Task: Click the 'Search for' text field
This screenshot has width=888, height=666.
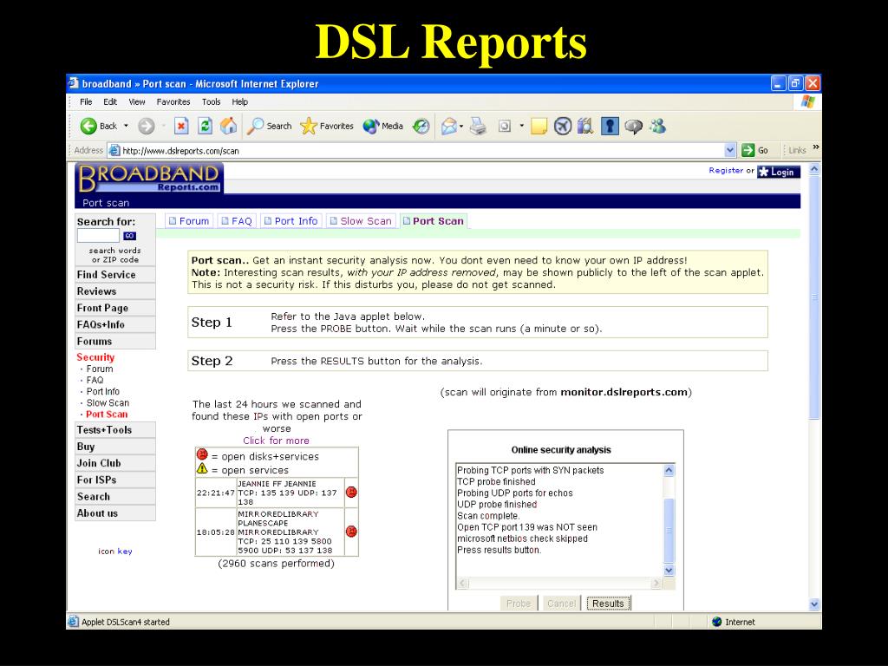Action: tap(98, 236)
